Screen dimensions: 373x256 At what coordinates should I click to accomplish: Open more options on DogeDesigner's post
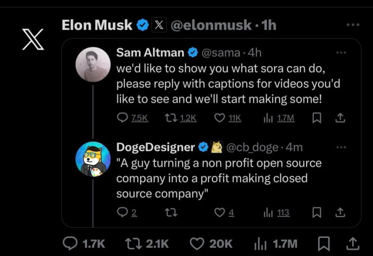(x=341, y=147)
